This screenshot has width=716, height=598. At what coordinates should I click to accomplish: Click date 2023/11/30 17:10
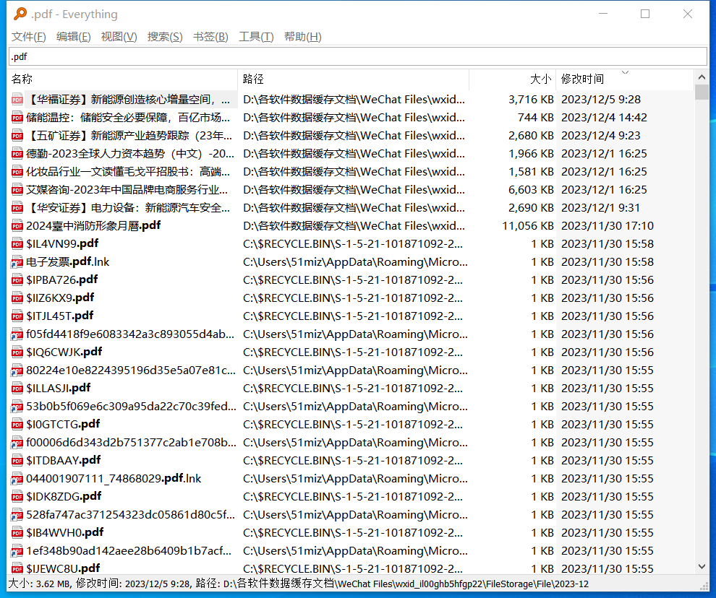pos(608,226)
